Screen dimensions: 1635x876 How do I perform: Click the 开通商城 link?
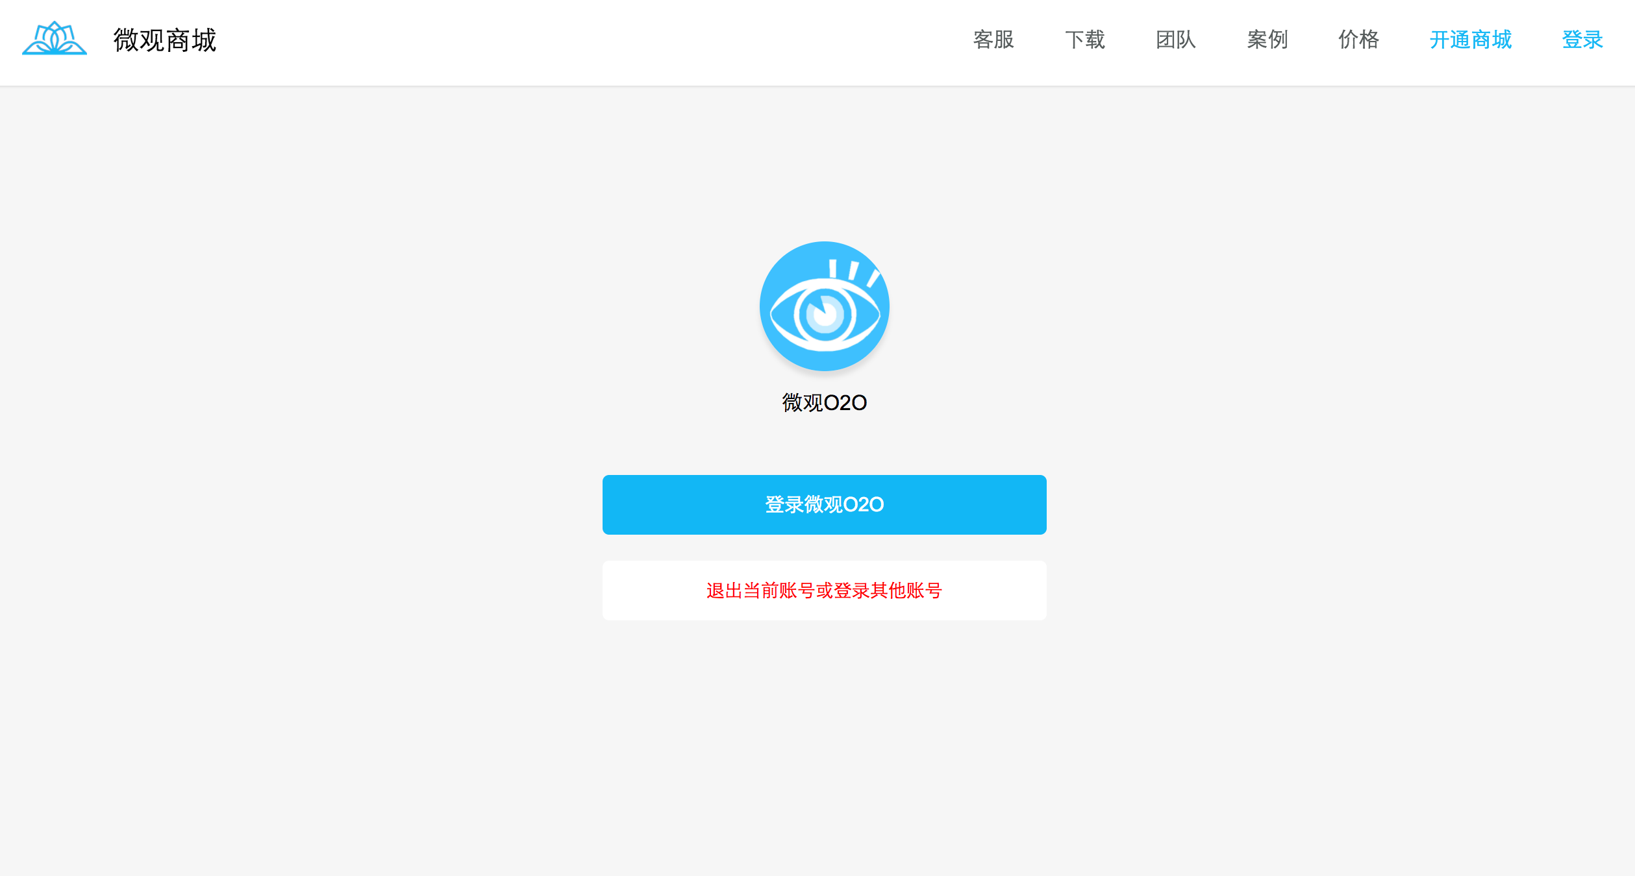click(1470, 40)
